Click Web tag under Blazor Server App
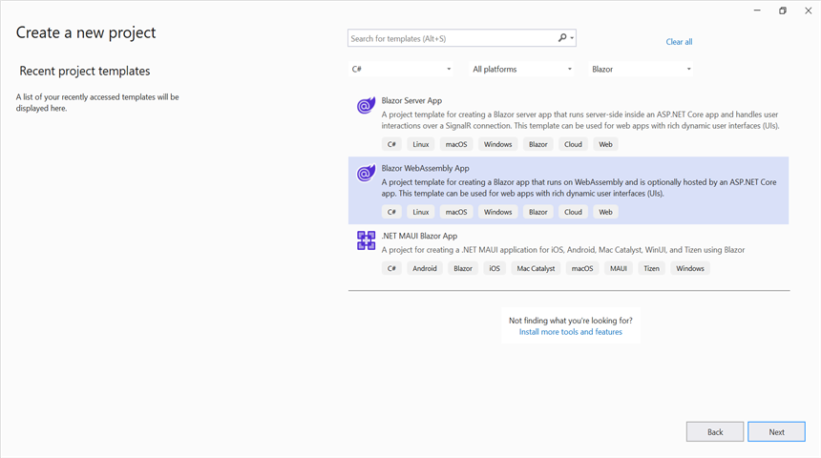 point(605,144)
